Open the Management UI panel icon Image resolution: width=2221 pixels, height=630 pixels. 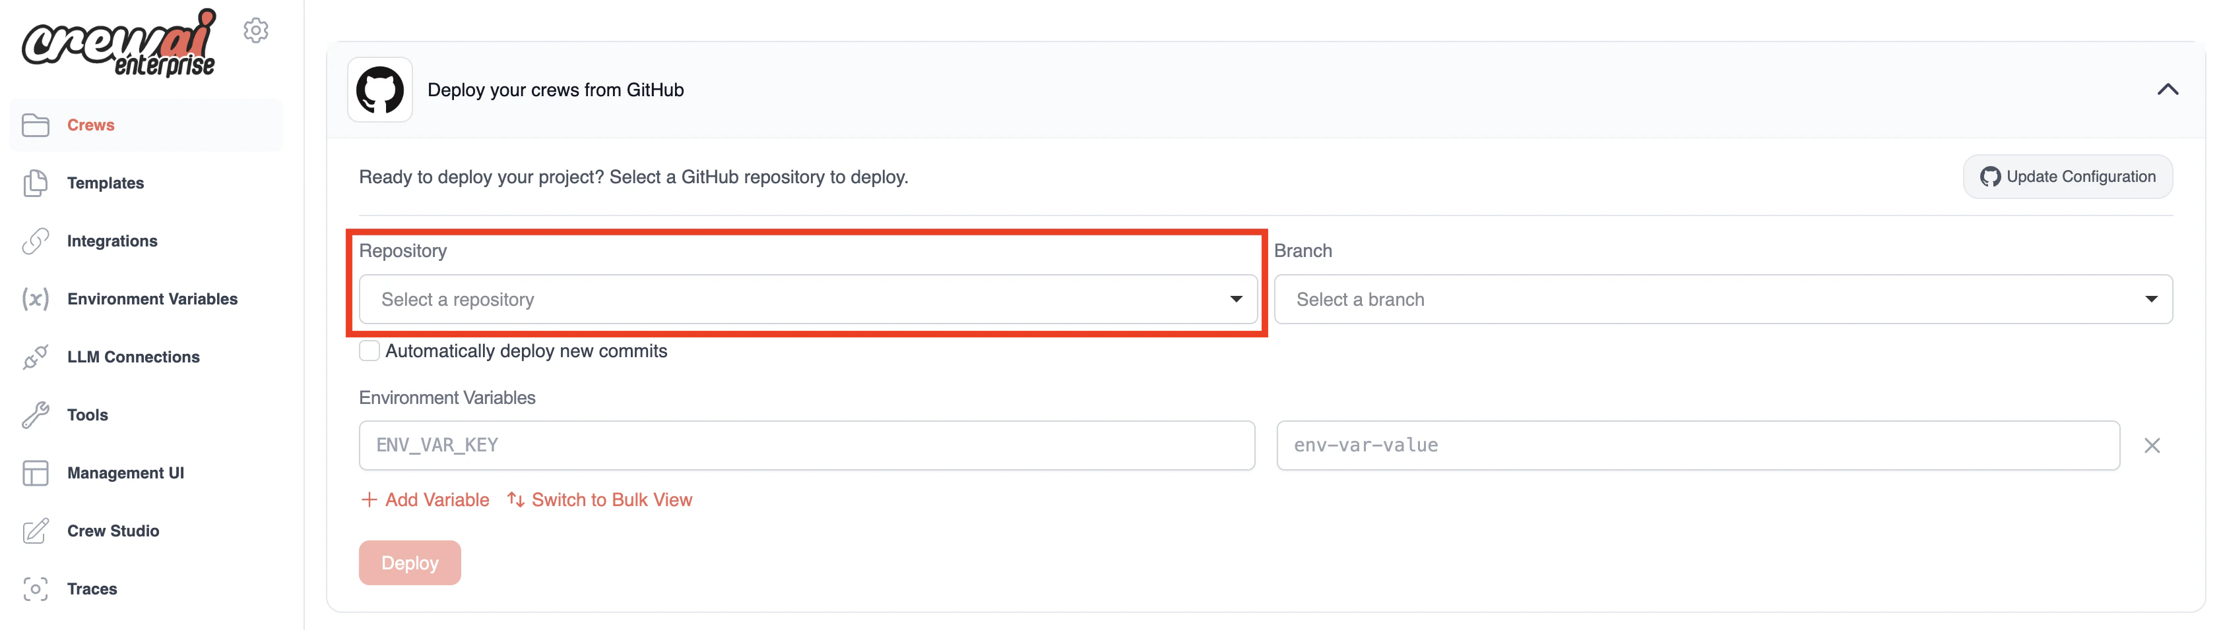point(36,472)
